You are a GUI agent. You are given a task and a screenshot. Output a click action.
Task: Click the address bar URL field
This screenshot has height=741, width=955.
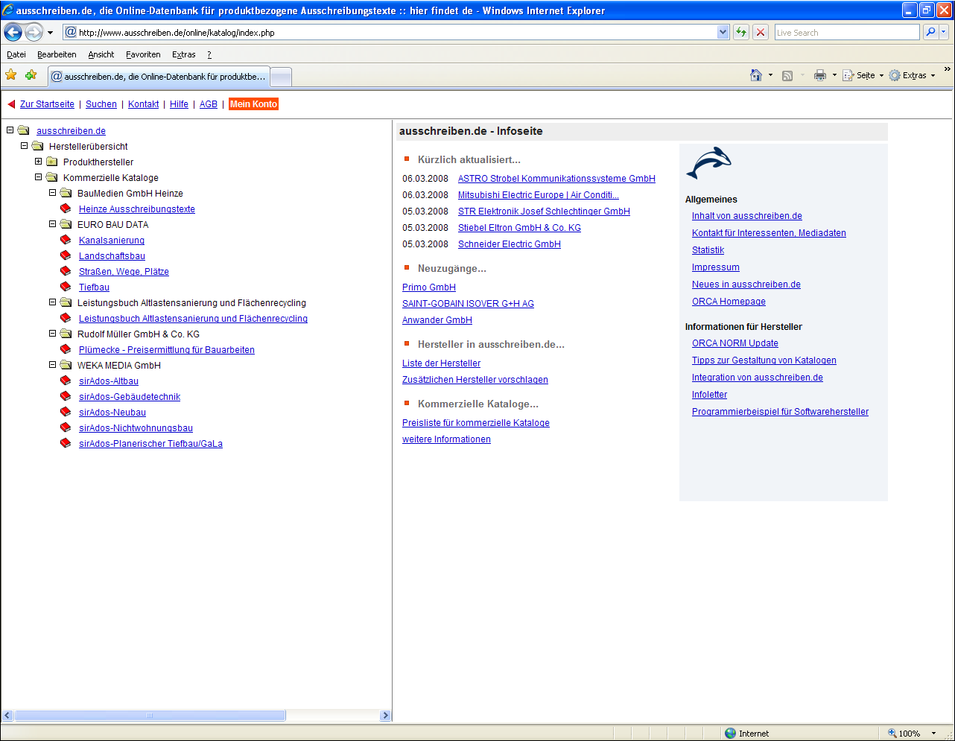click(x=397, y=32)
